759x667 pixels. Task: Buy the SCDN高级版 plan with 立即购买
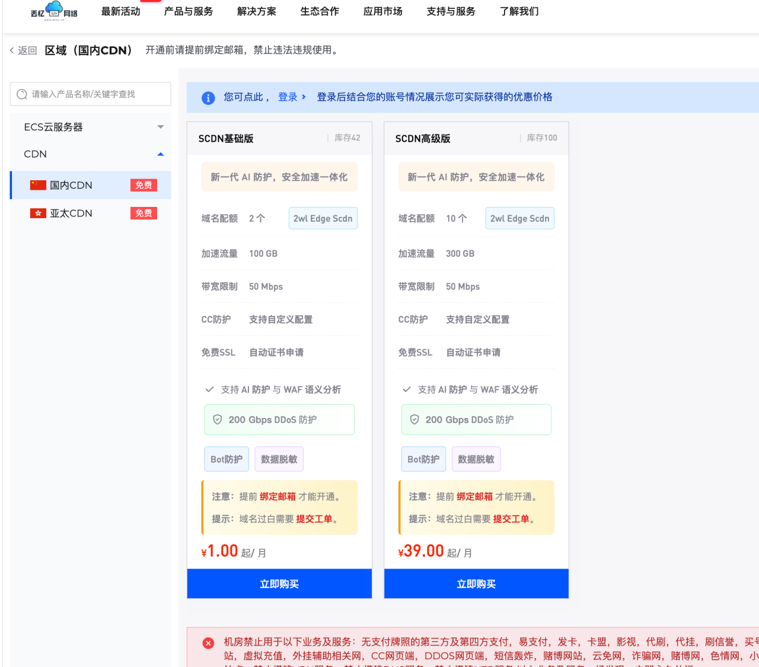tap(476, 584)
